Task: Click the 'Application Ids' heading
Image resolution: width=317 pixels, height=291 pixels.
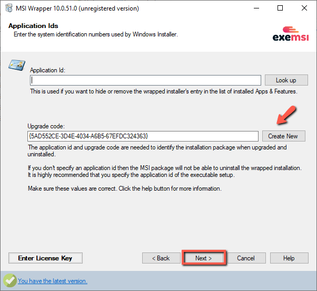Action: click(x=33, y=26)
